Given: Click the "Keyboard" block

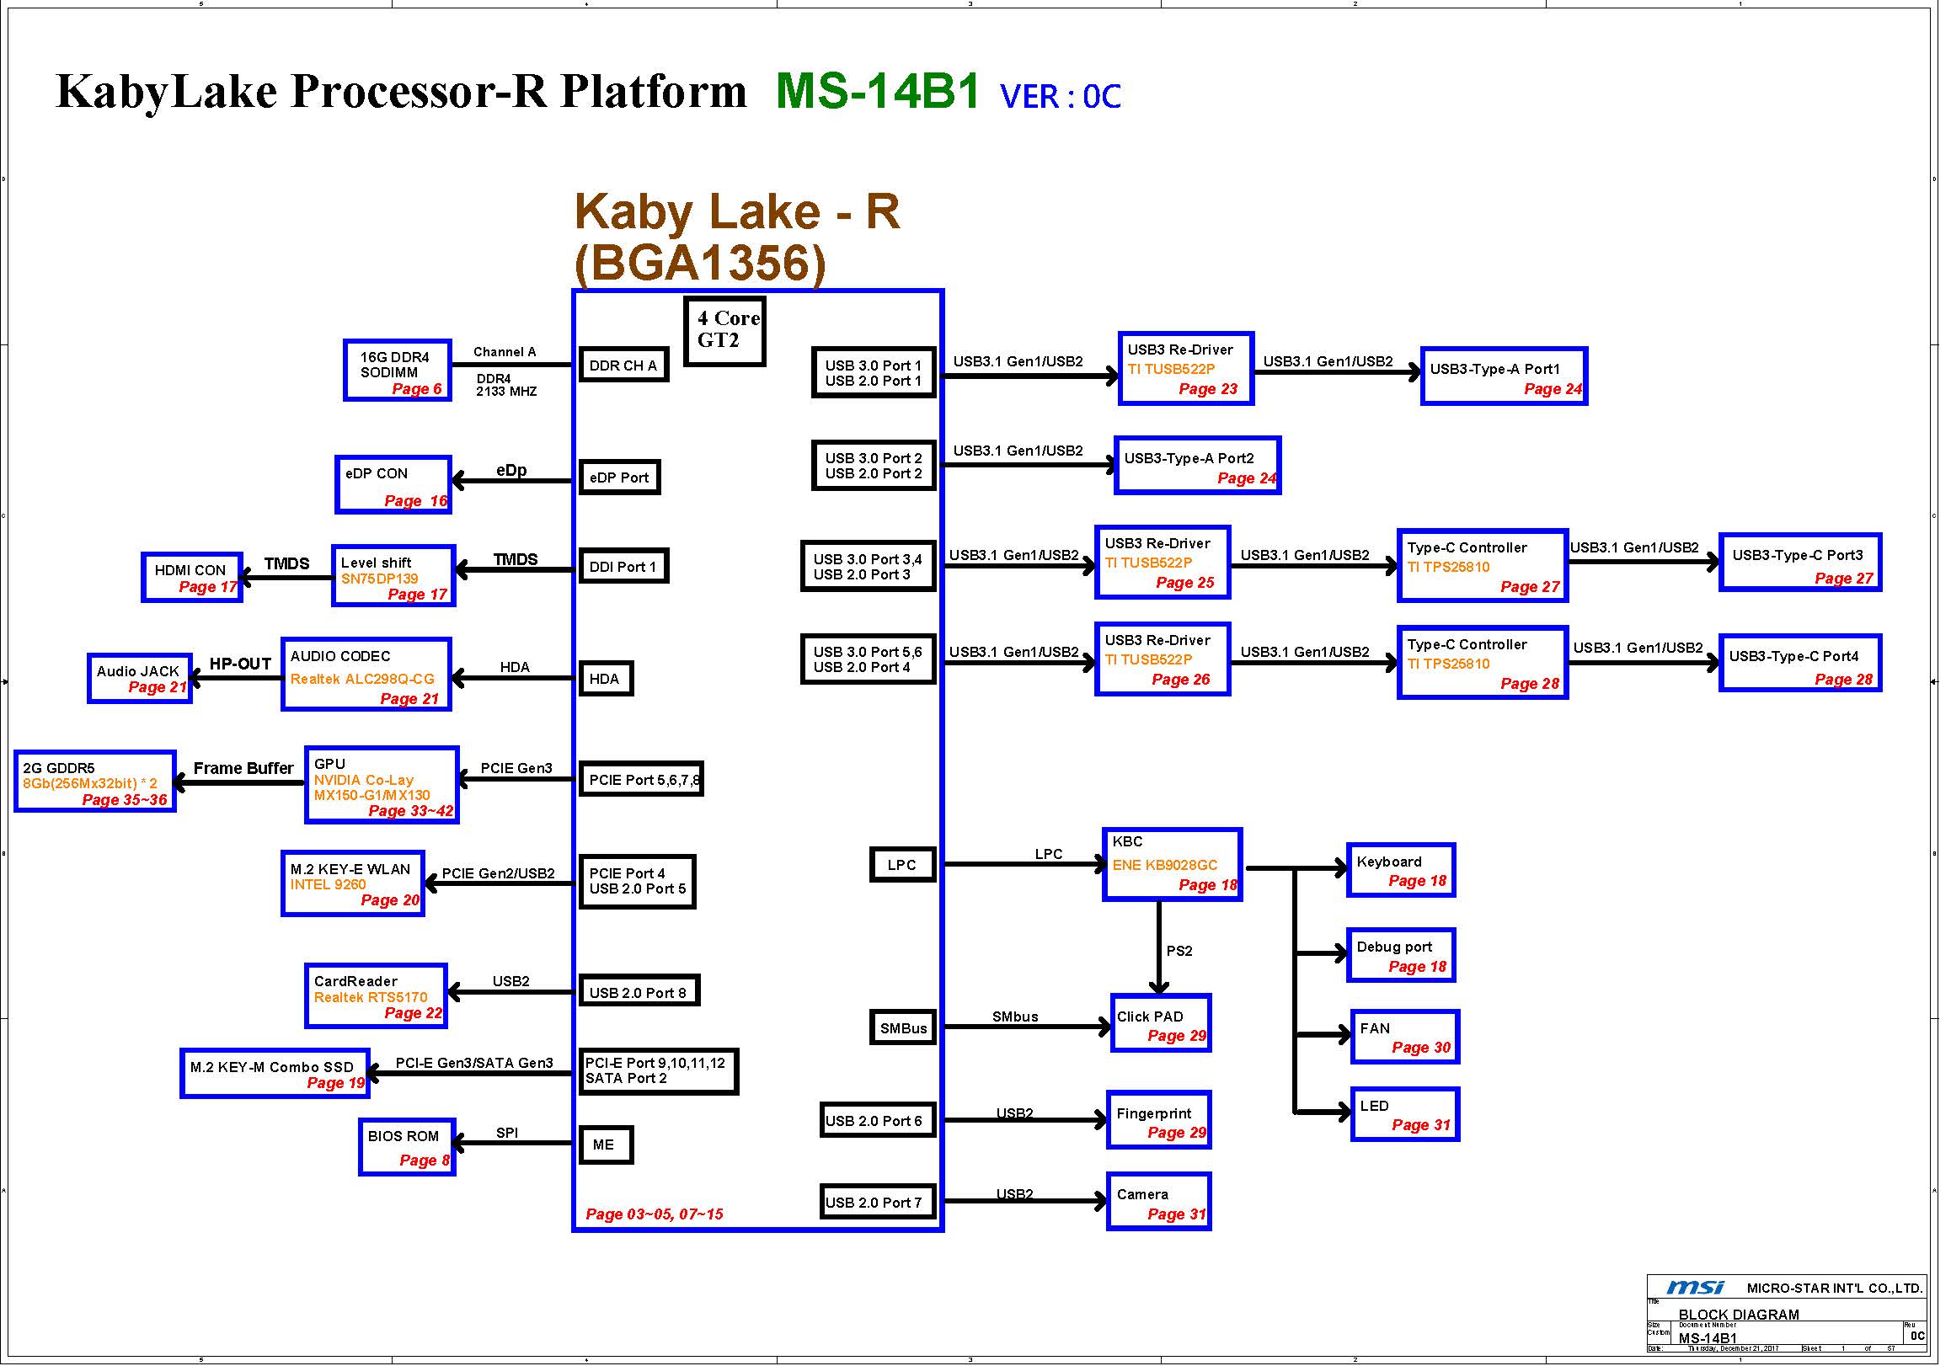Looking at the screenshot, I should coord(1401,870).
